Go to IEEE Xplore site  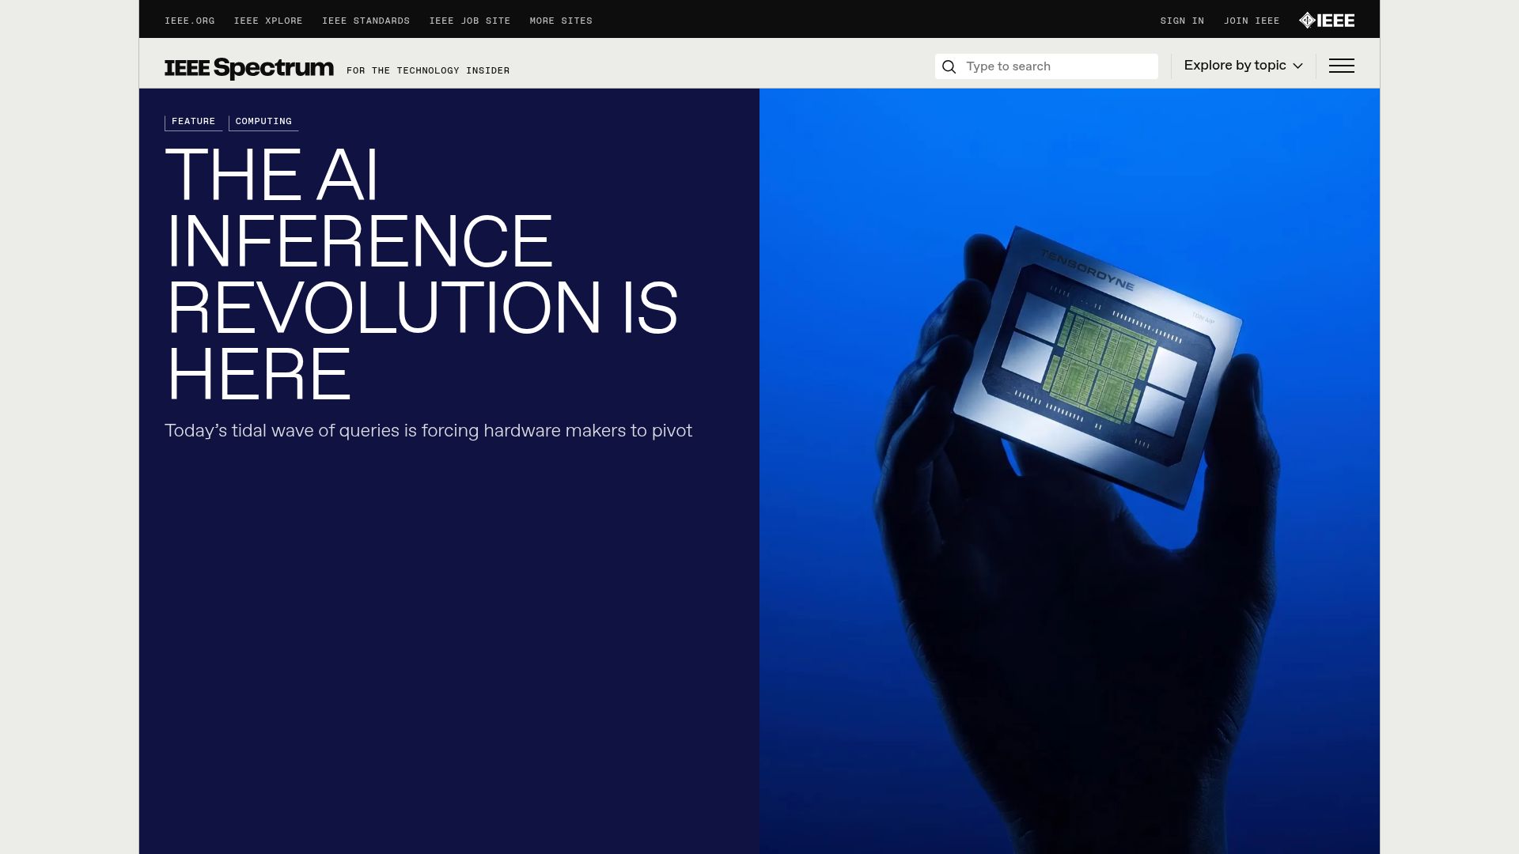click(x=268, y=21)
